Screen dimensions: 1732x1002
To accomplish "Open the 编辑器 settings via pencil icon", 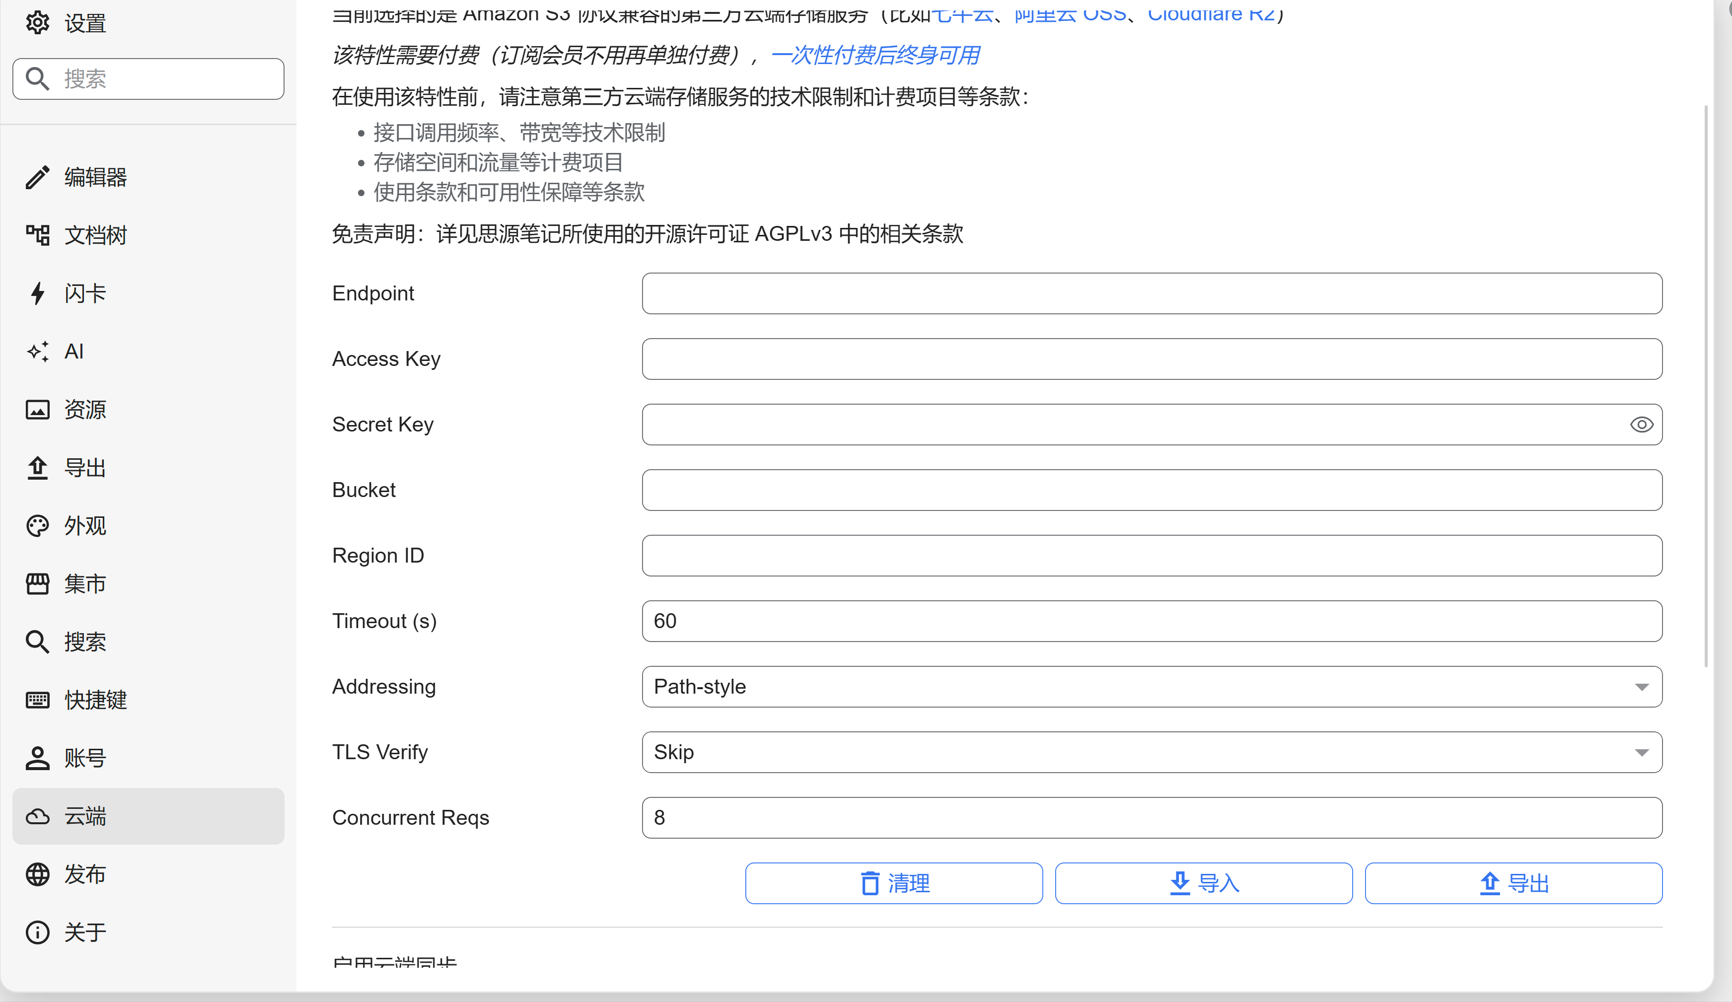I will [38, 177].
